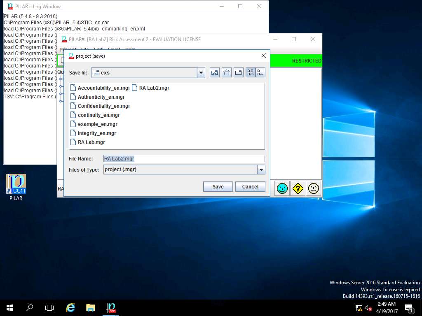Open taskbar Search
Viewport: 422px width, 316px height.
(x=30, y=308)
